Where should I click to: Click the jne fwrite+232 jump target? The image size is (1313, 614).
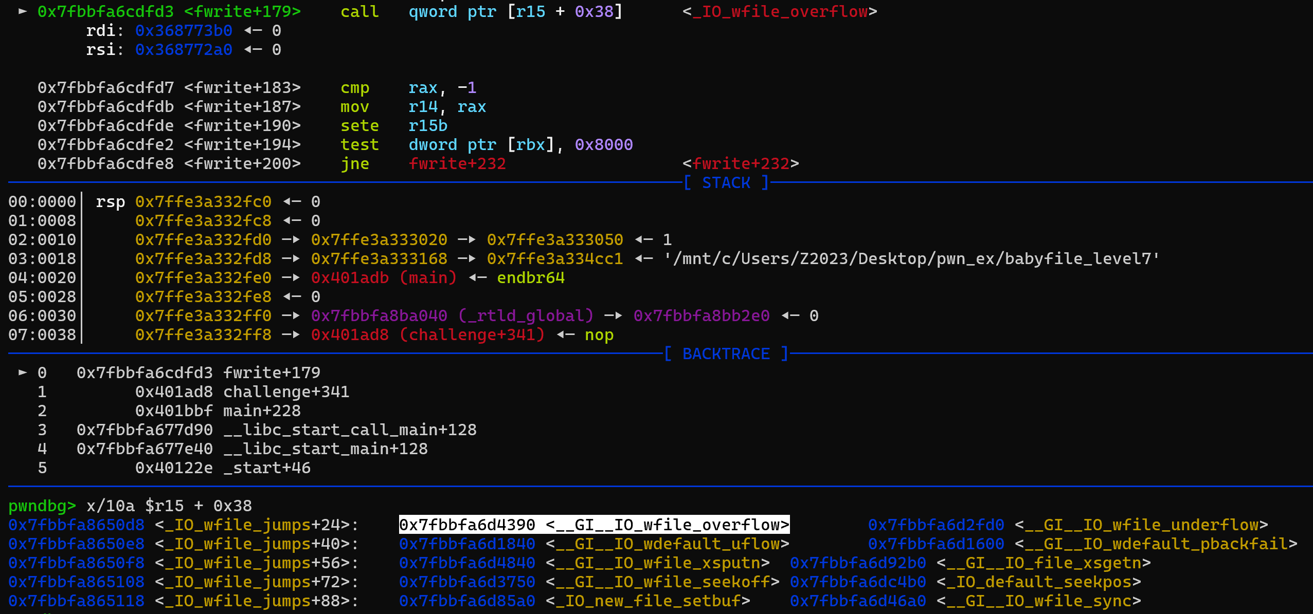pos(457,163)
